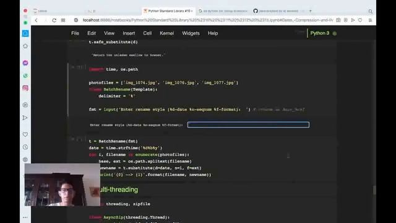This screenshot has height=223, width=396.
Task: Switch to the Python Standard Library tab
Action: click(169, 11)
